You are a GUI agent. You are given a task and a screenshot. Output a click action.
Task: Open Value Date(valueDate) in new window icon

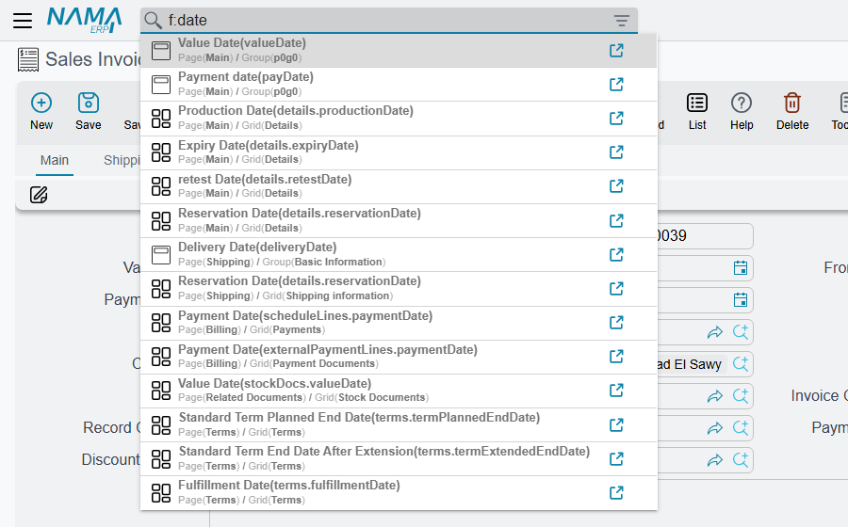(x=616, y=50)
